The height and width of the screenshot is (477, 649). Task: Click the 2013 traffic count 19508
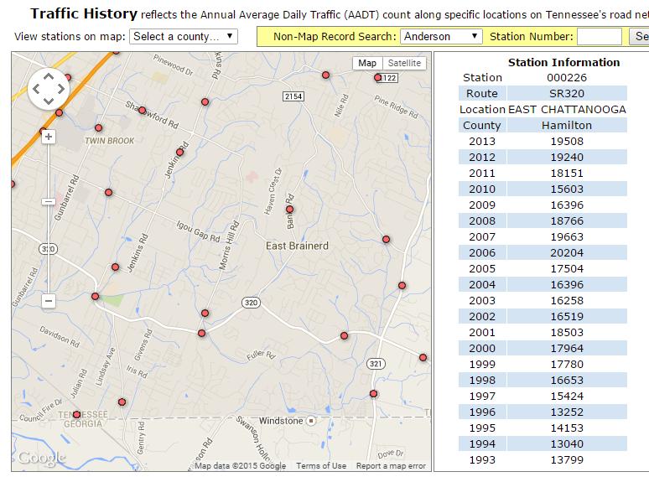click(567, 142)
